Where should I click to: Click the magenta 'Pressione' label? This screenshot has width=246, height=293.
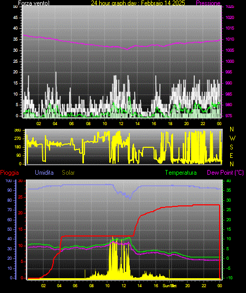(208, 3)
